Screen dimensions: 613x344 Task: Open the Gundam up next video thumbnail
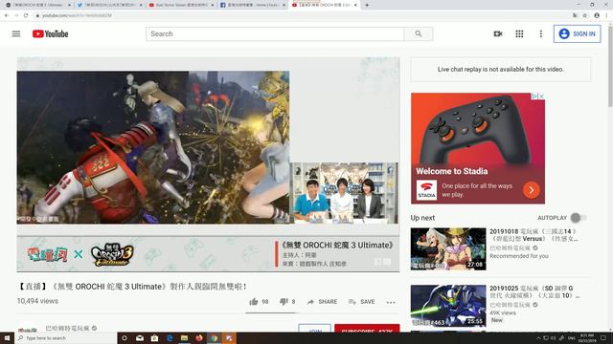click(448, 306)
